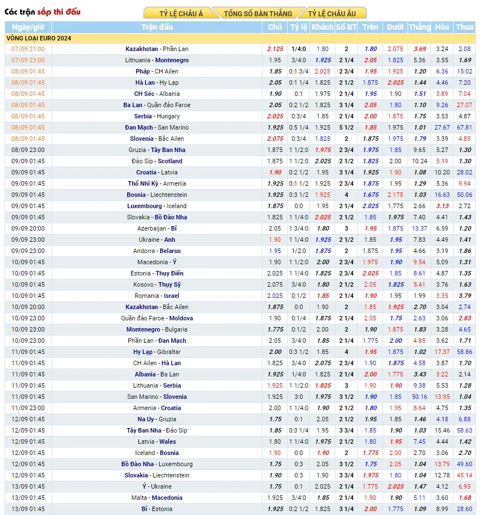
Task: Click the Số BT column header
Action: click(x=346, y=27)
